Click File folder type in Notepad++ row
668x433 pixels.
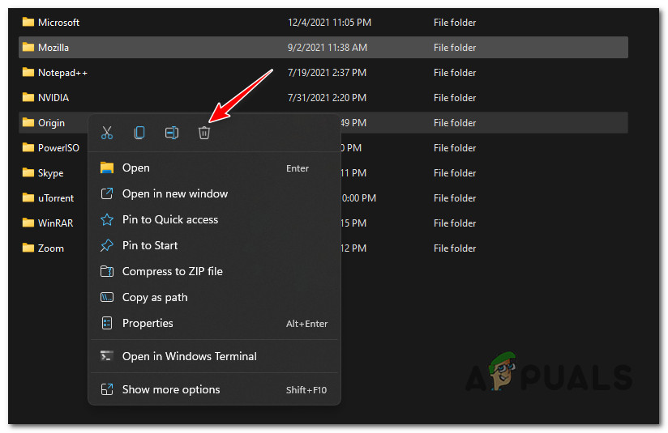pyautogui.click(x=455, y=73)
